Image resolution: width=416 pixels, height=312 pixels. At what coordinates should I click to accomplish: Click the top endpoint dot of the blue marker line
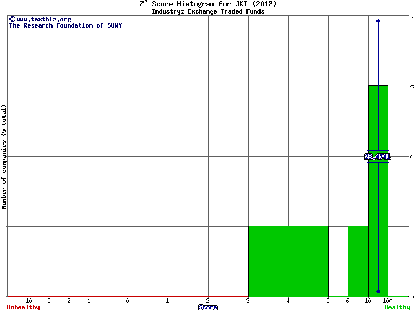tap(379, 21)
